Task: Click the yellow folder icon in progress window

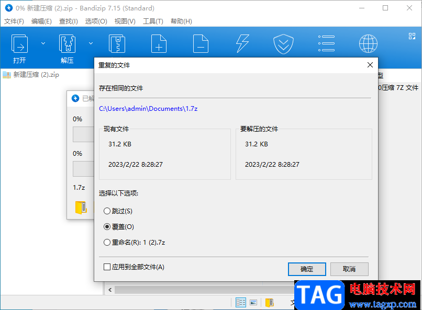Action: coord(81,208)
